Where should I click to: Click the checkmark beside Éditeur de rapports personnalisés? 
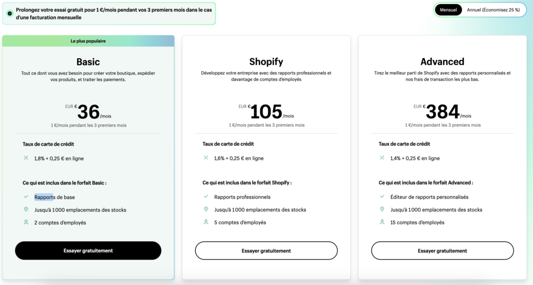pyautogui.click(x=382, y=197)
